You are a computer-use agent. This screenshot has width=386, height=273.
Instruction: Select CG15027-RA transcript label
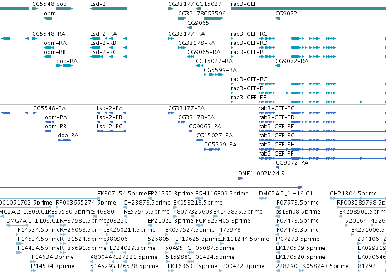pos(214,61)
